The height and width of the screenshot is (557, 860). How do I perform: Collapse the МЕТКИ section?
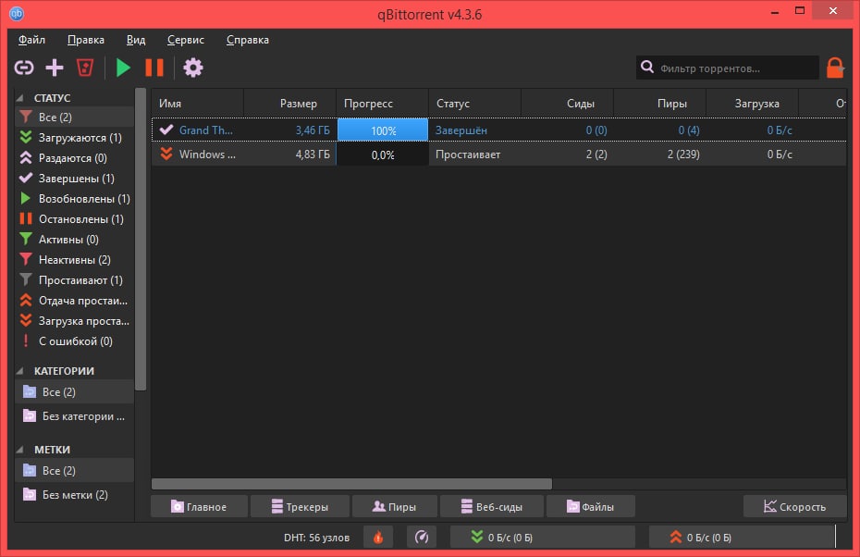(x=20, y=450)
